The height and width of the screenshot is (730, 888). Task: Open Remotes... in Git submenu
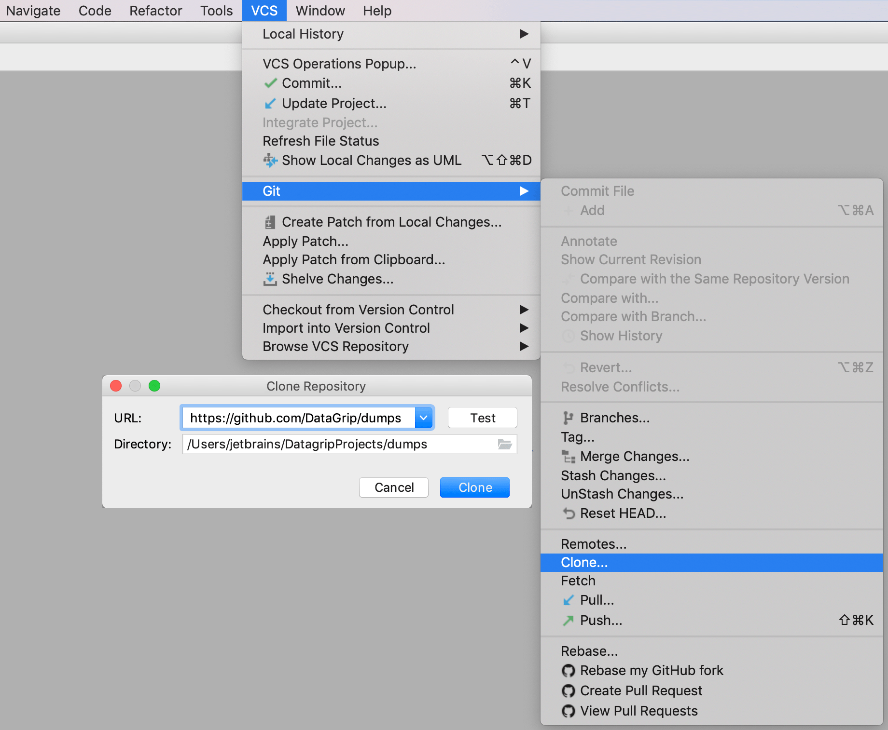point(712,544)
